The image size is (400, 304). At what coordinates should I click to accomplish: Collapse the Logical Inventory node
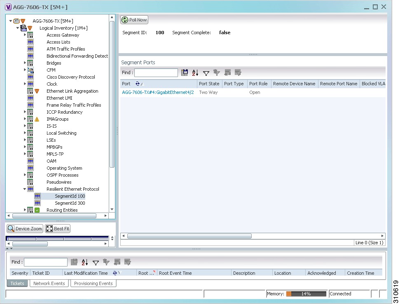[18, 28]
